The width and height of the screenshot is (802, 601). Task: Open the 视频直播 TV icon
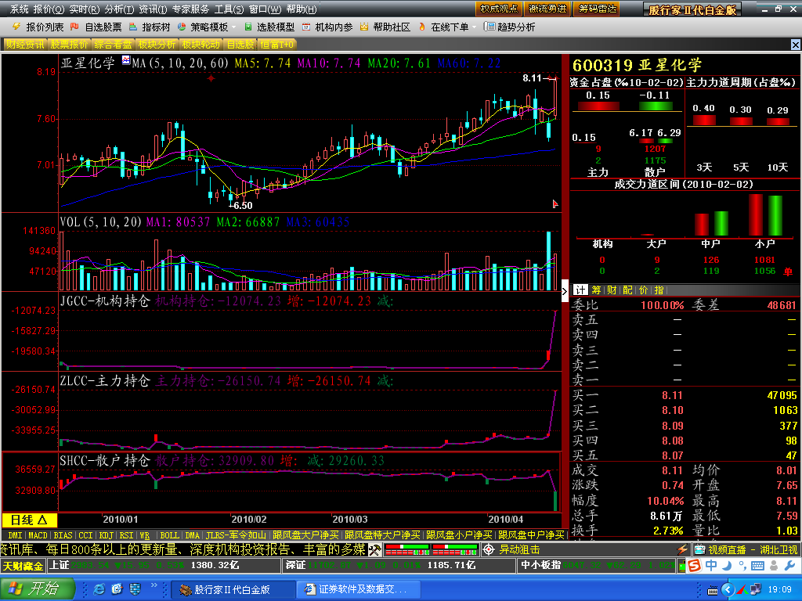click(x=699, y=550)
